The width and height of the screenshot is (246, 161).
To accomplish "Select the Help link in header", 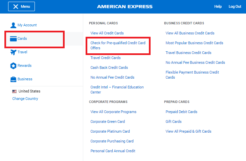I will pos(218,6).
